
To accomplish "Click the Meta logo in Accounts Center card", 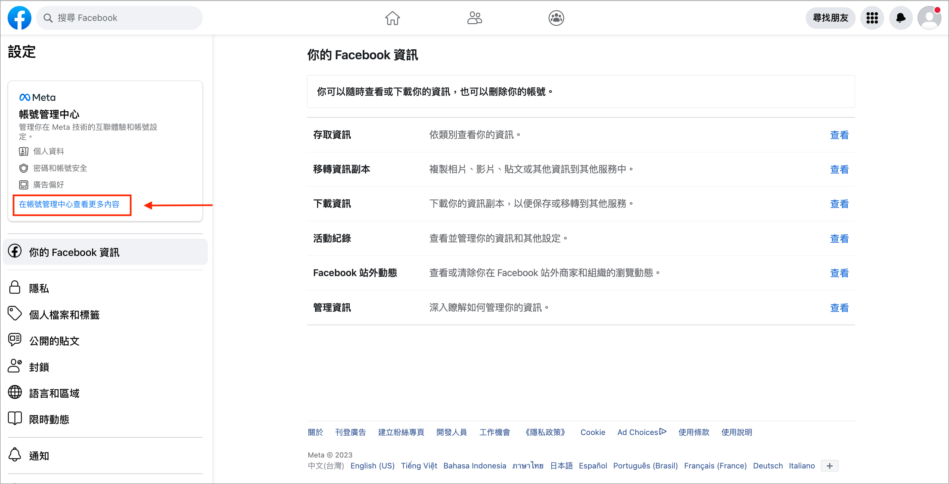I will click(x=38, y=97).
